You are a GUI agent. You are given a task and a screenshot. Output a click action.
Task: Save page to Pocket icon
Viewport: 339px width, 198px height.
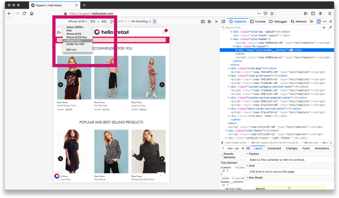tap(266, 13)
